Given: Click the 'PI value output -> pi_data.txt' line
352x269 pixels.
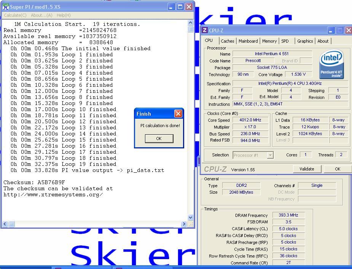Looking at the screenshot, I should pos(87,170).
